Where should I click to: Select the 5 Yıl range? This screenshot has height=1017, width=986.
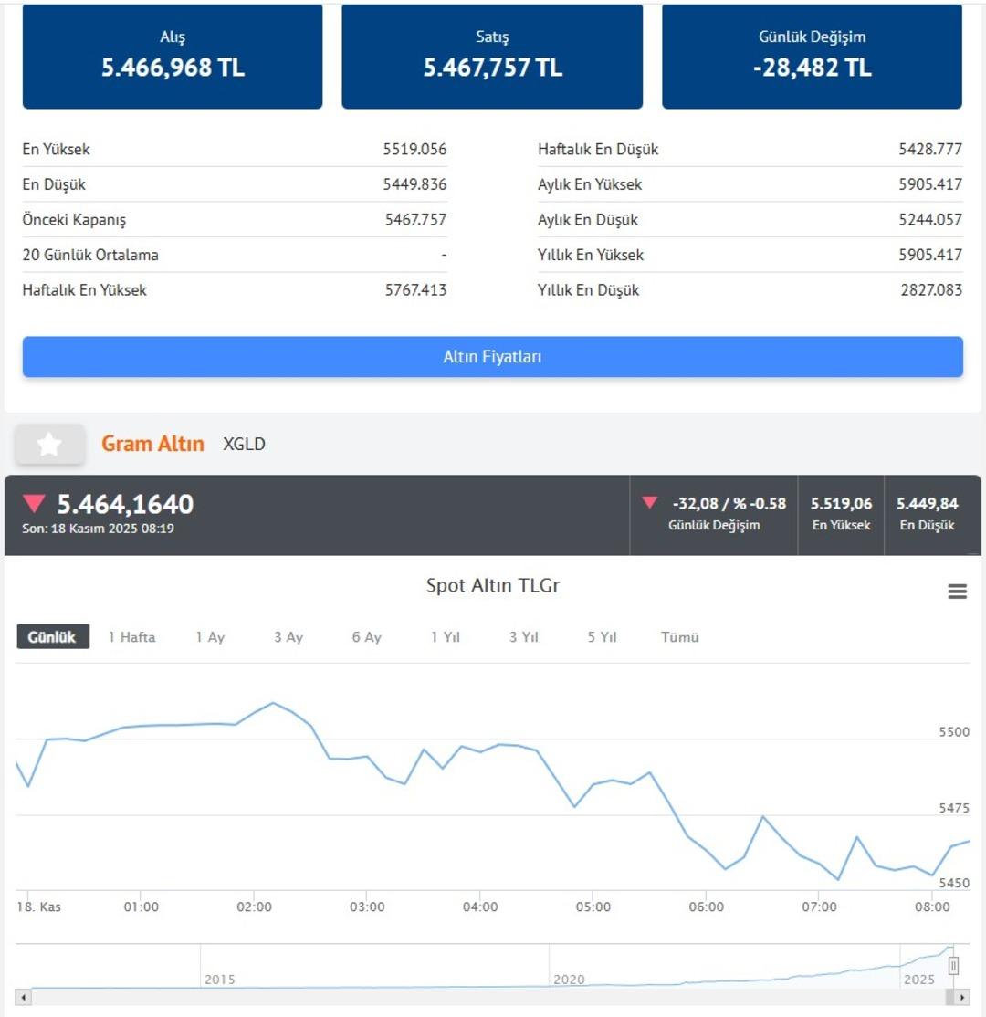tap(602, 637)
